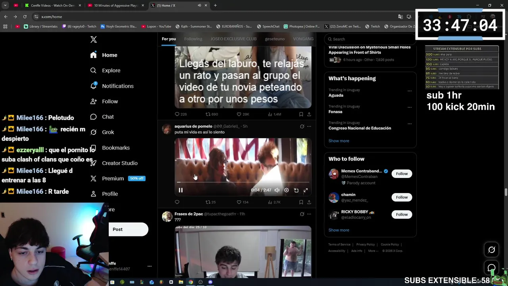Image resolution: width=508 pixels, height=286 pixels.
Task: Open Grok in X sidebar
Action: pos(102,132)
